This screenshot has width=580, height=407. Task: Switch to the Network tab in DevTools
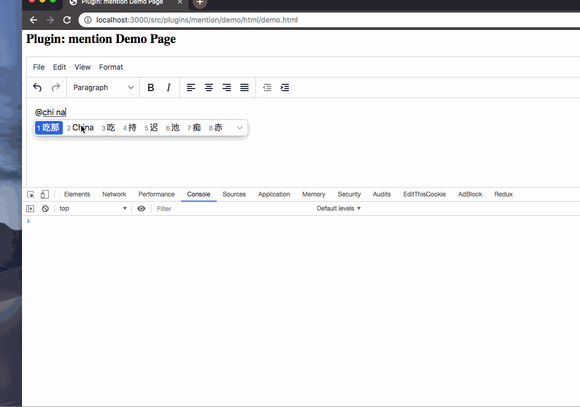[x=114, y=194]
